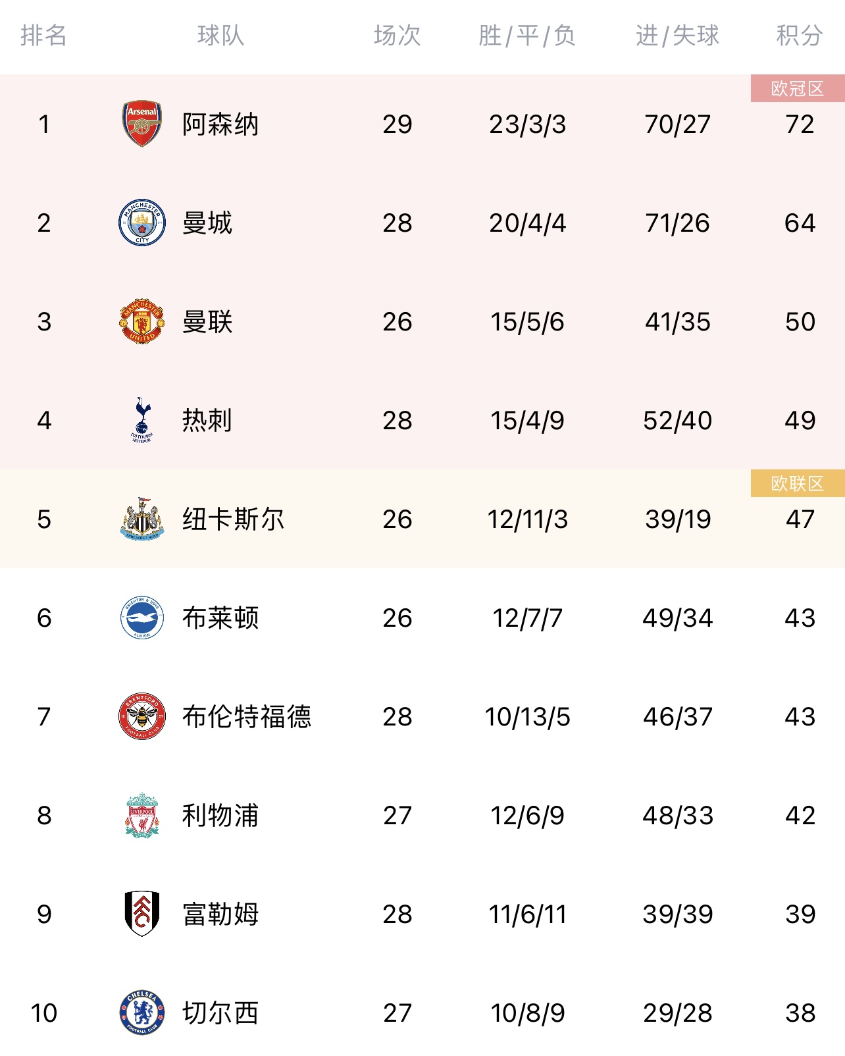Select the 场次 column header
The width and height of the screenshot is (845, 1056).
pyautogui.click(x=397, y=36)
